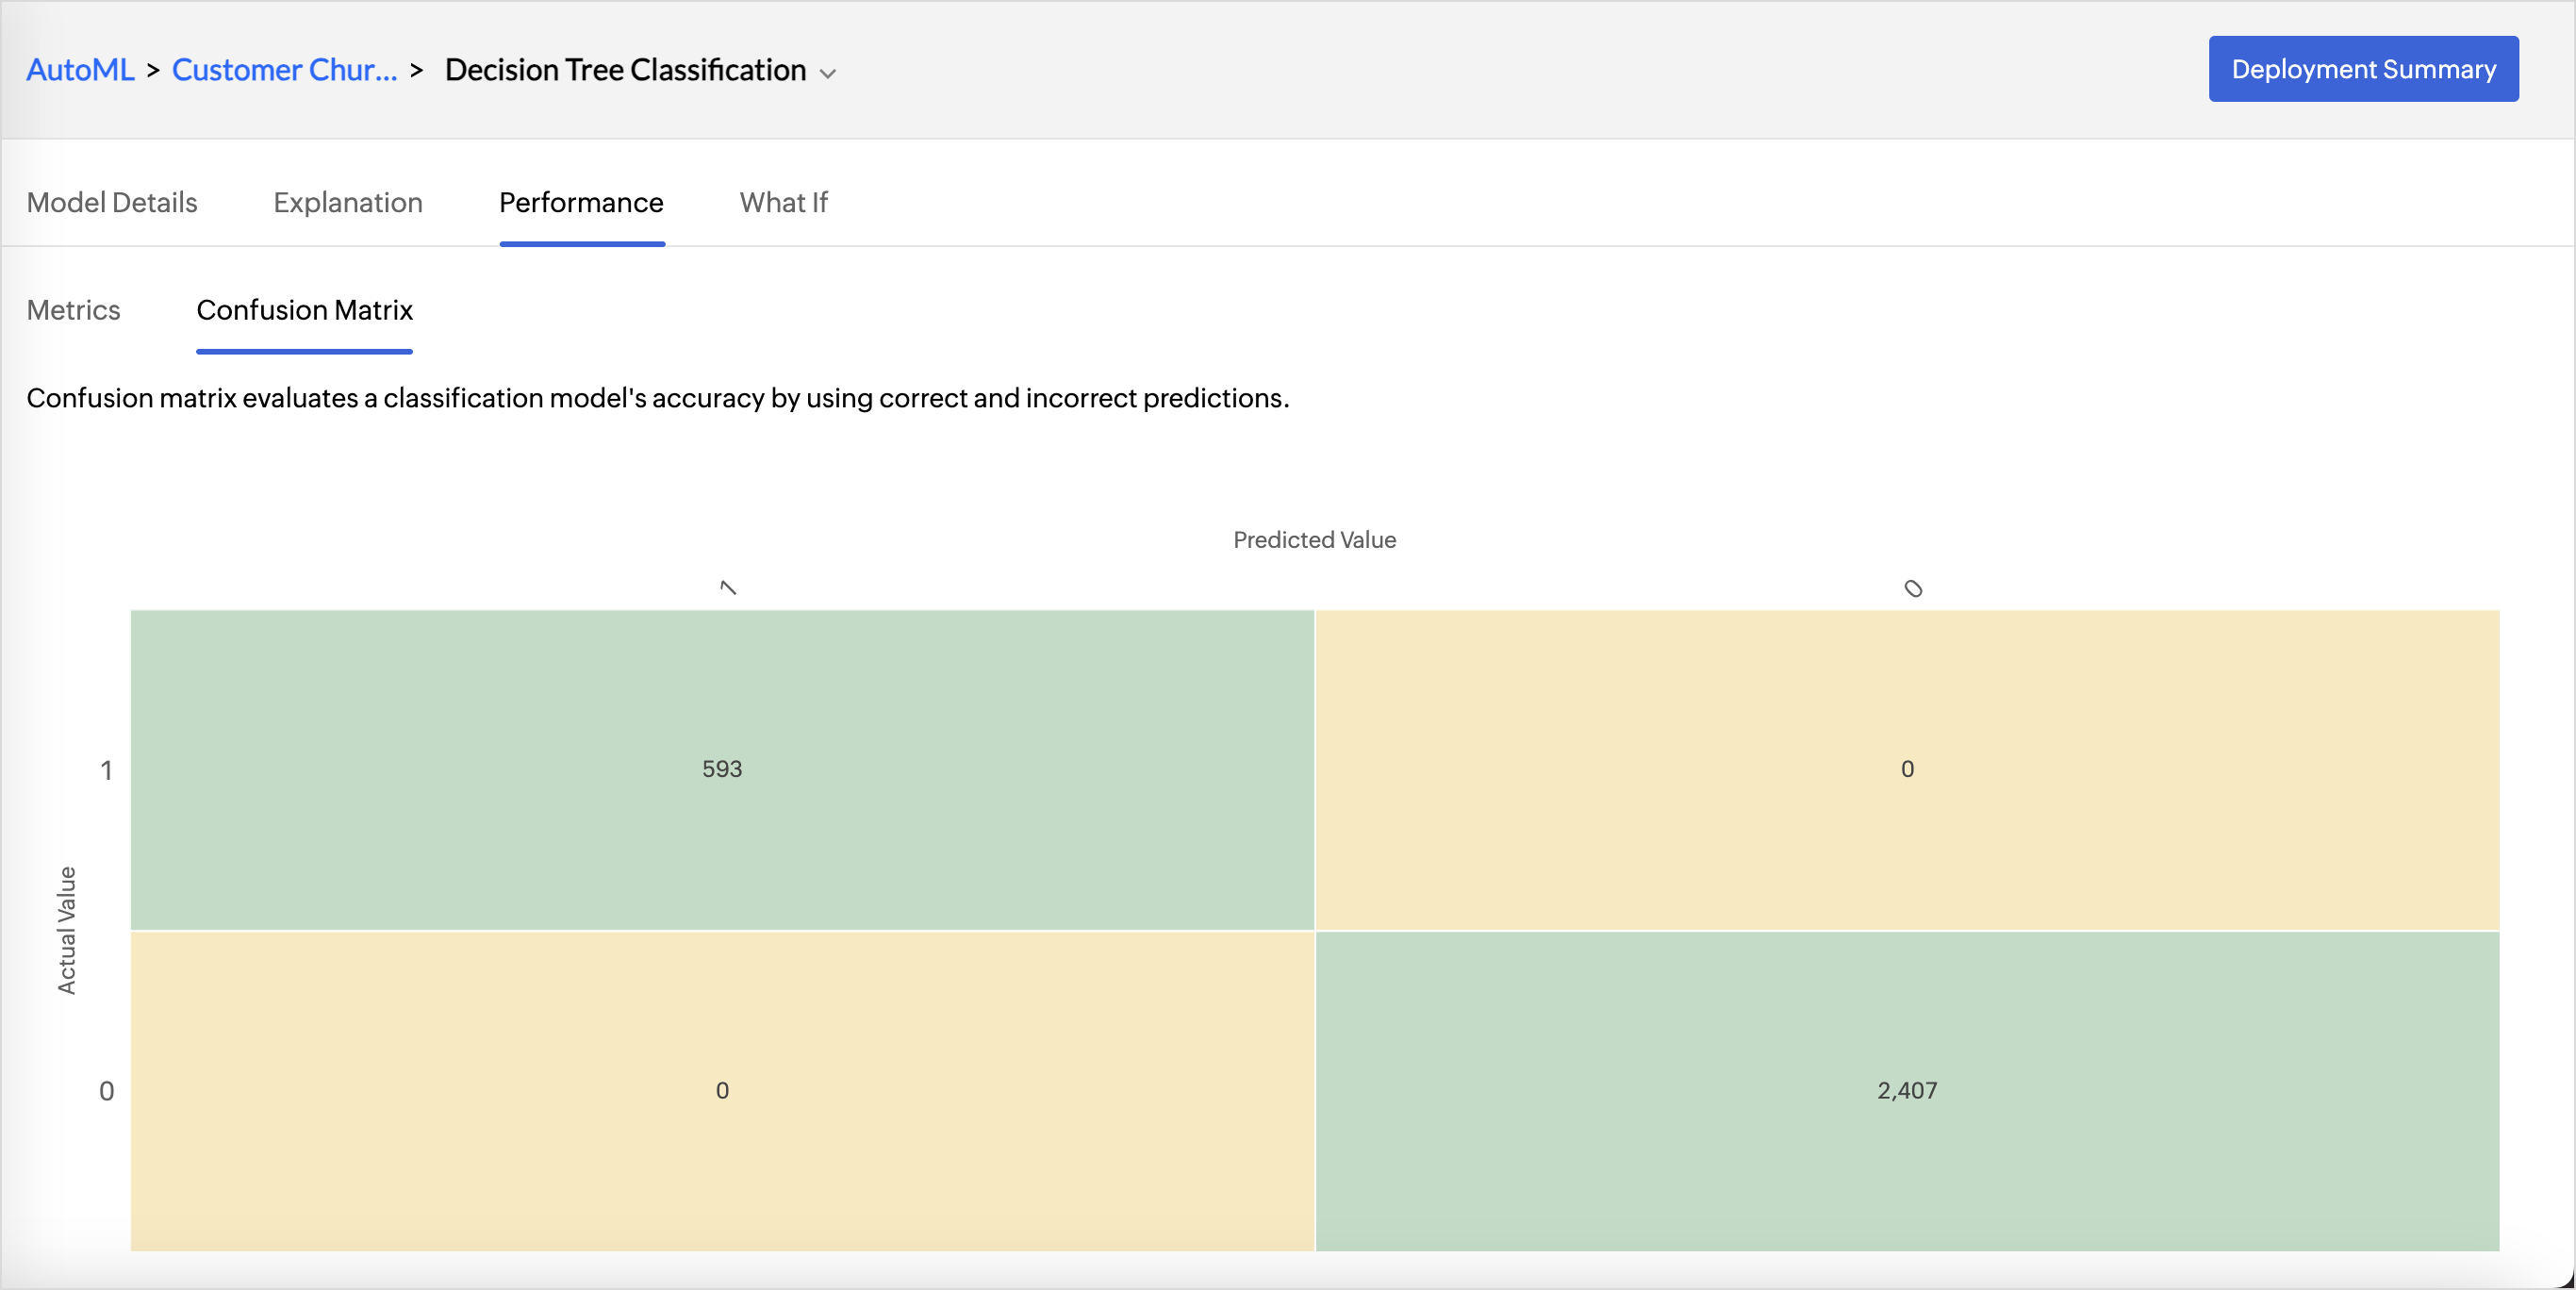Click the rotated 0 label above the right column

click(x=1913, y=589)
